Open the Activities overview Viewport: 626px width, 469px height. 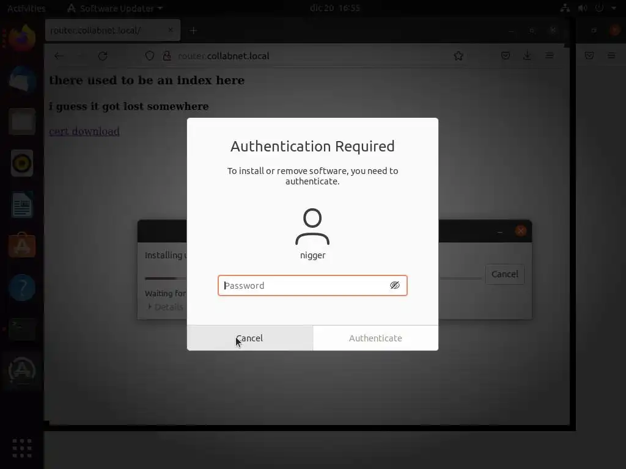[x=26, y=8]
